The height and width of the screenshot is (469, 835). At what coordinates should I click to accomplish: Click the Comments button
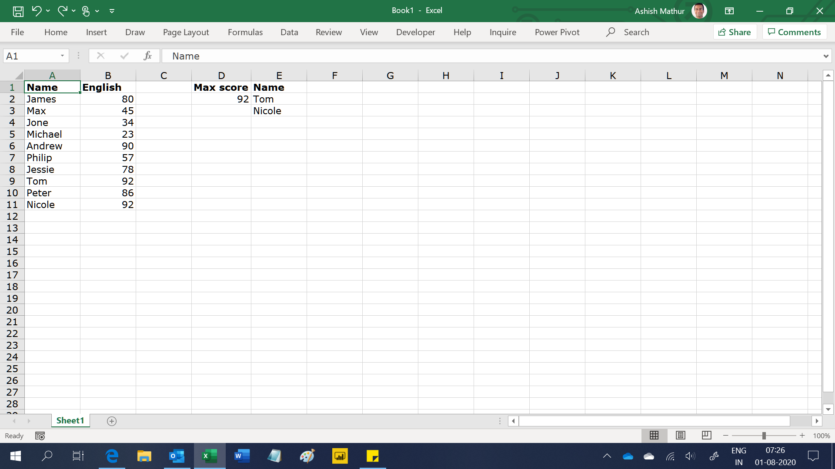click(794, 32)
